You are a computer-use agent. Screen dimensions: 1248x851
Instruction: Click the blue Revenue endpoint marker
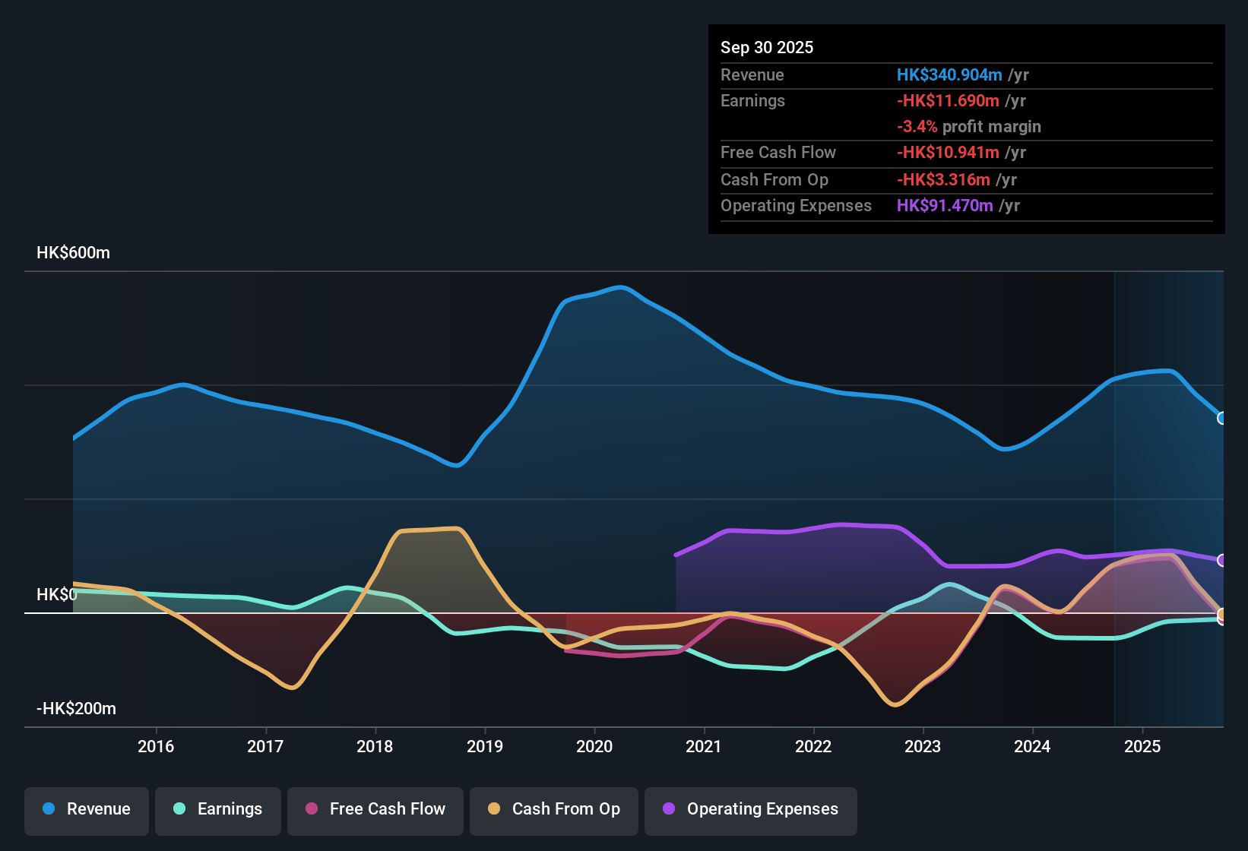1222,418
